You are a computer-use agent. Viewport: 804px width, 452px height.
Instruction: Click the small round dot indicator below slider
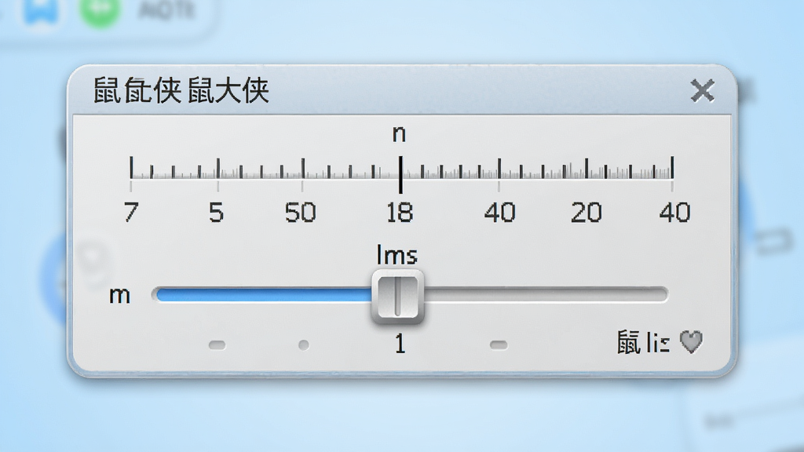[x=304, y=345]
